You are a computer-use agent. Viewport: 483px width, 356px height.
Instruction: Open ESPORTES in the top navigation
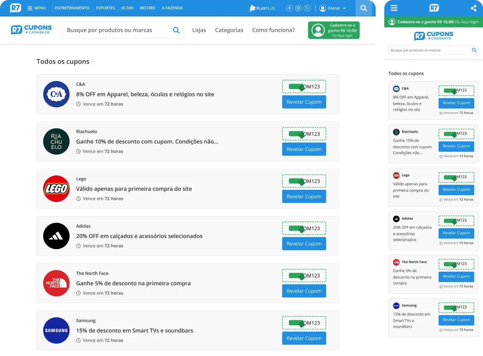point(106,8)
